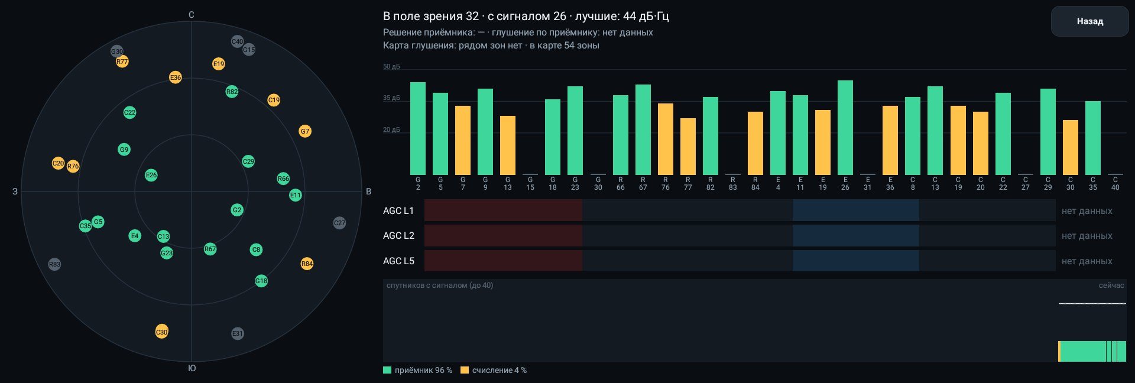Select grey satellite C27 marker on sky plot
Screen dimensions: 1135x383
click(x=339, y=223)
